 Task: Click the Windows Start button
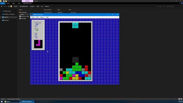[x=2, y=102]
